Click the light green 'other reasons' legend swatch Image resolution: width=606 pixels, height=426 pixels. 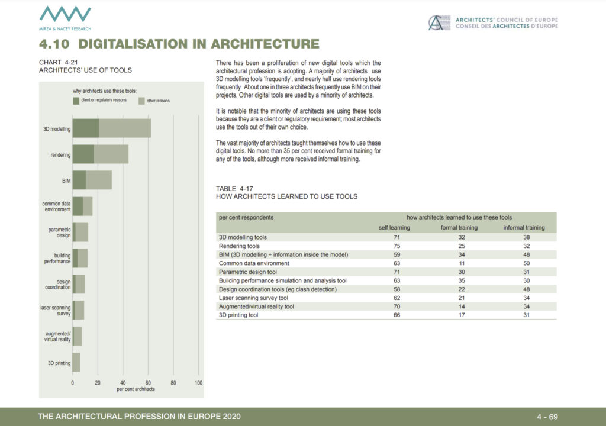pos(142,101)
